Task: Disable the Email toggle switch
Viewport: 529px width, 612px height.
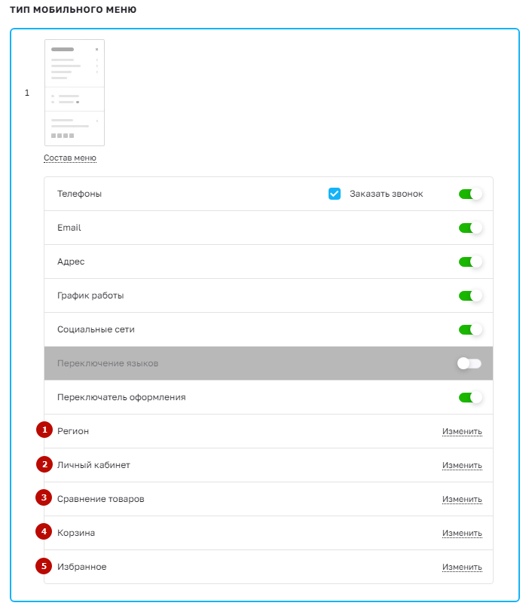Action: point(470,228)
